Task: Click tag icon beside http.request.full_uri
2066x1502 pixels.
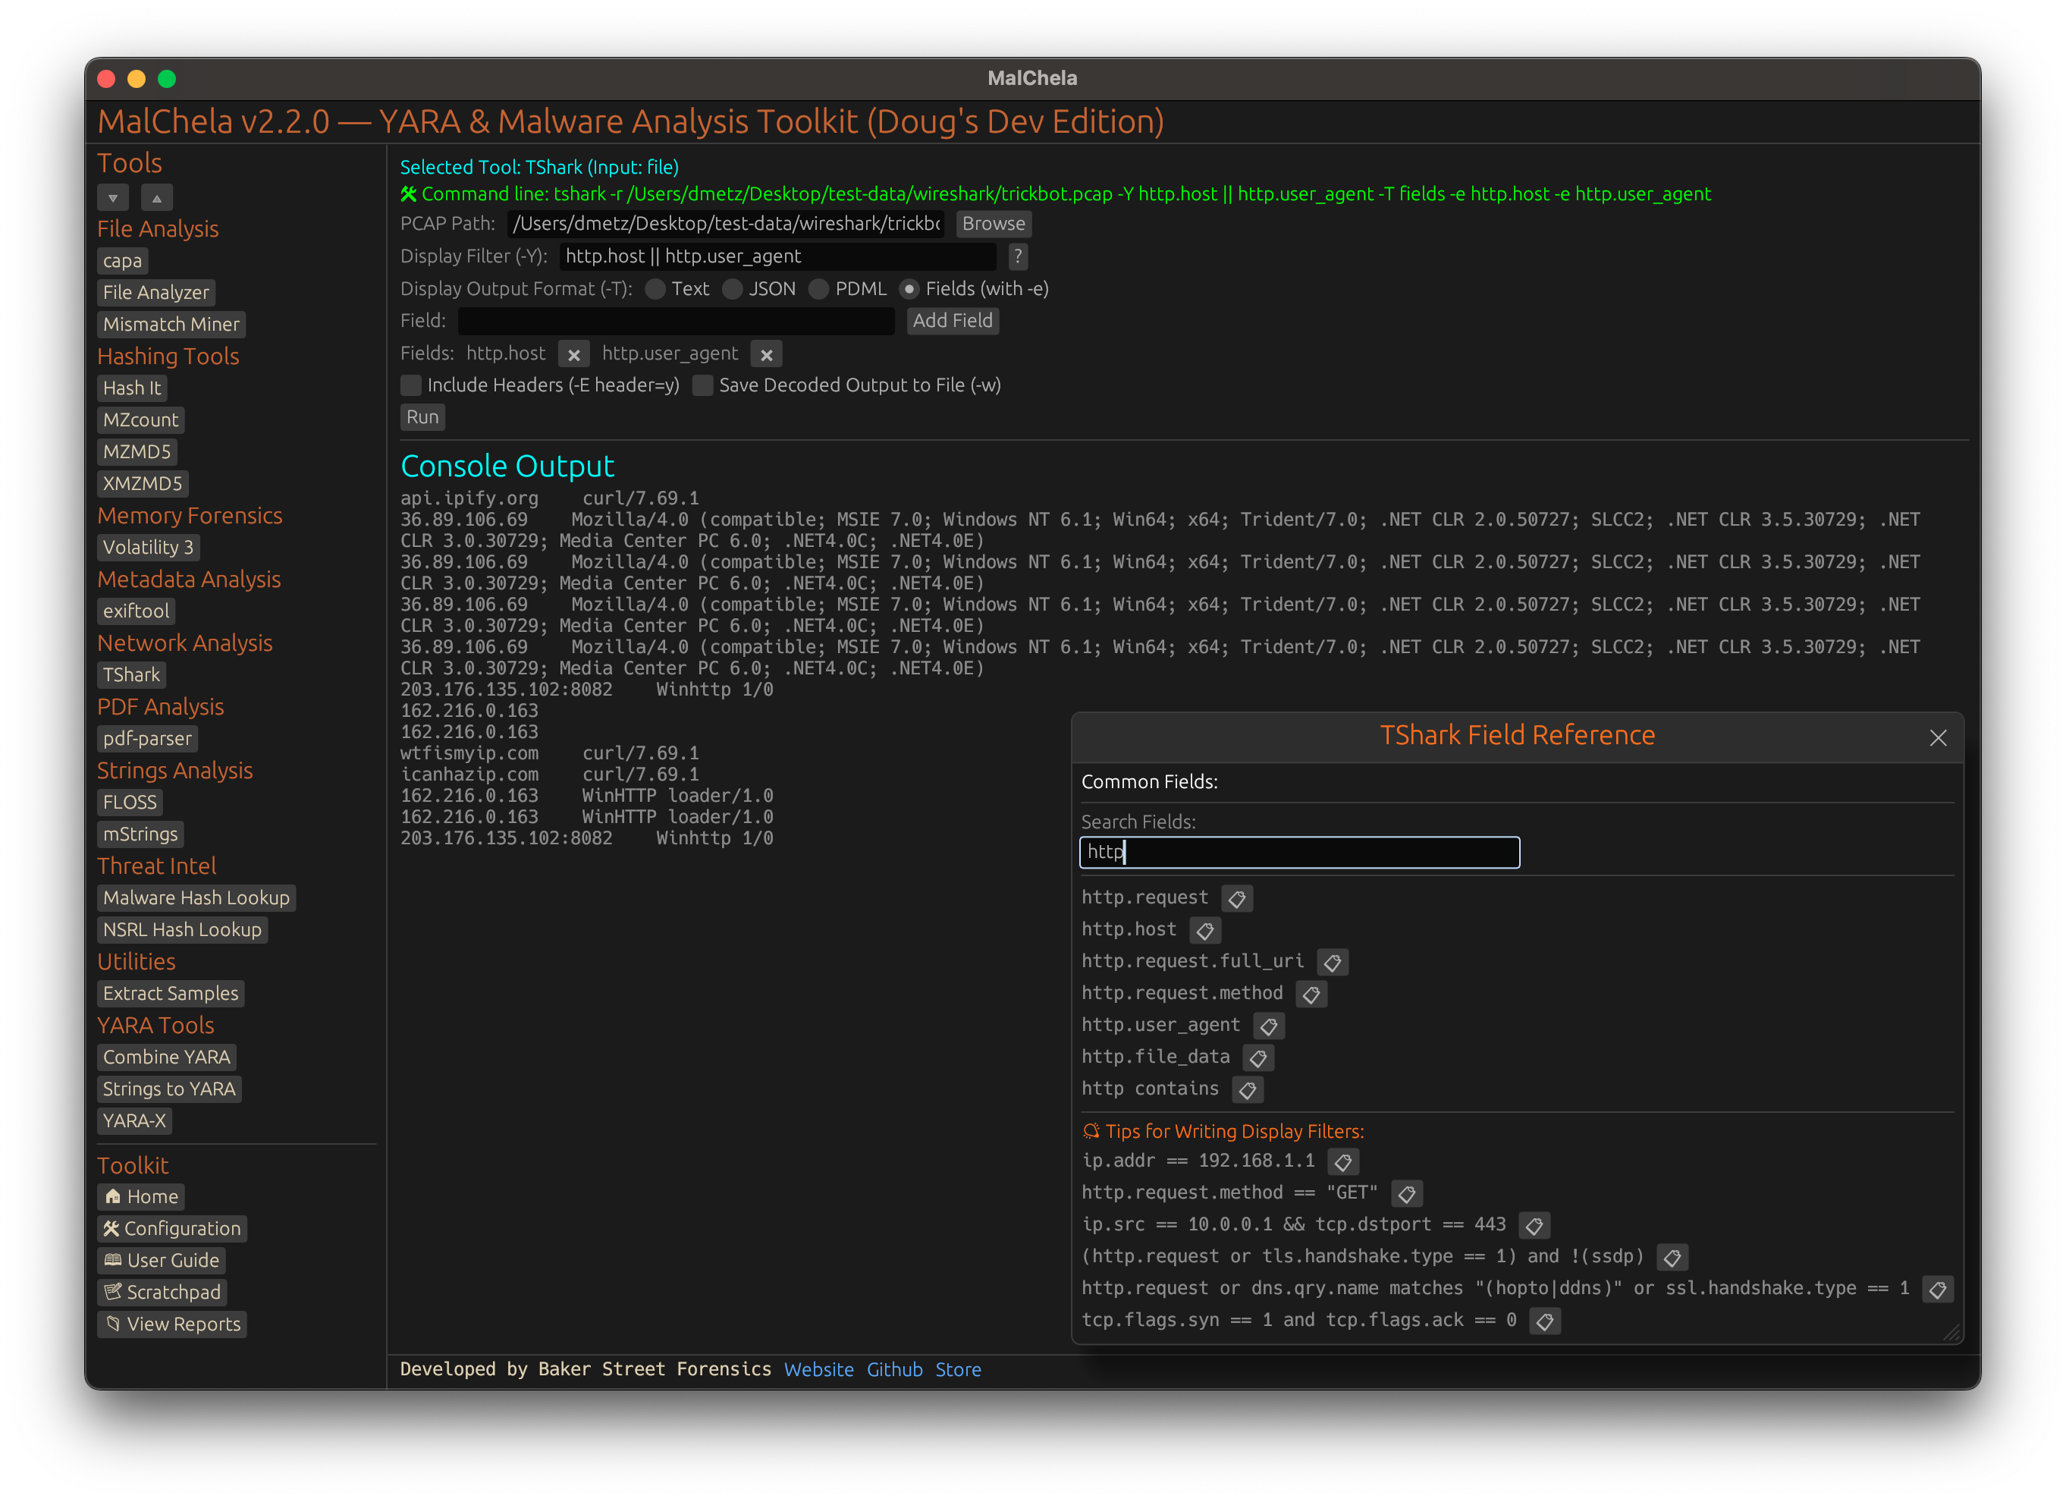Action: coord(1332,962)
